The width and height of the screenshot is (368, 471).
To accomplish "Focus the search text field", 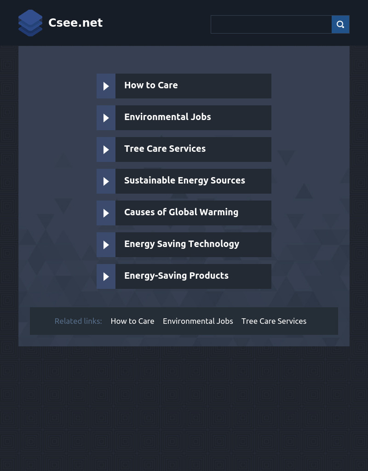I will pos(271,24).
